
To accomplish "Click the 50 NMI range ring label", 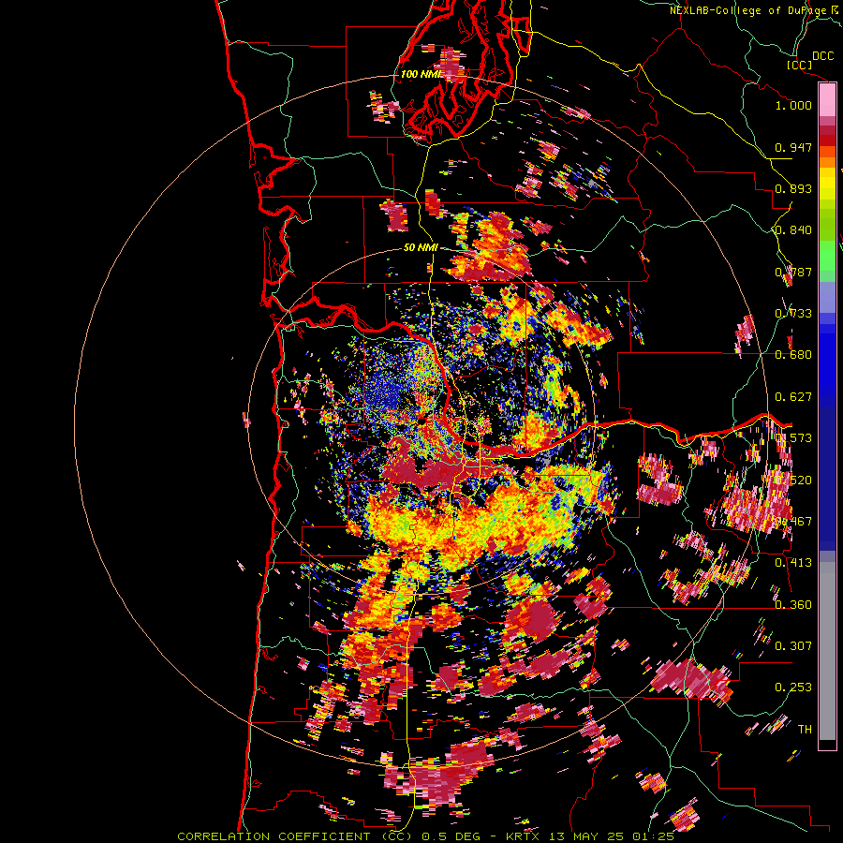I will [421, 247].
